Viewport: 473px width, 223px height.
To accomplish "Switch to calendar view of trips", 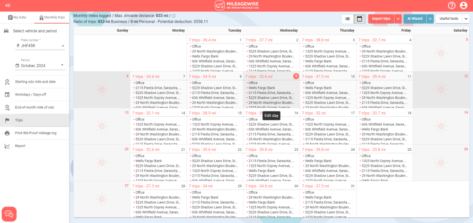I will pyautogui.click(x=359, y=18).
